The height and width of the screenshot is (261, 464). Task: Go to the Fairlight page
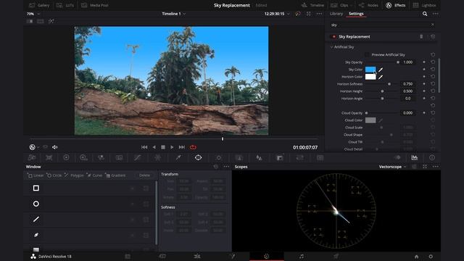[x=302, y=257]
